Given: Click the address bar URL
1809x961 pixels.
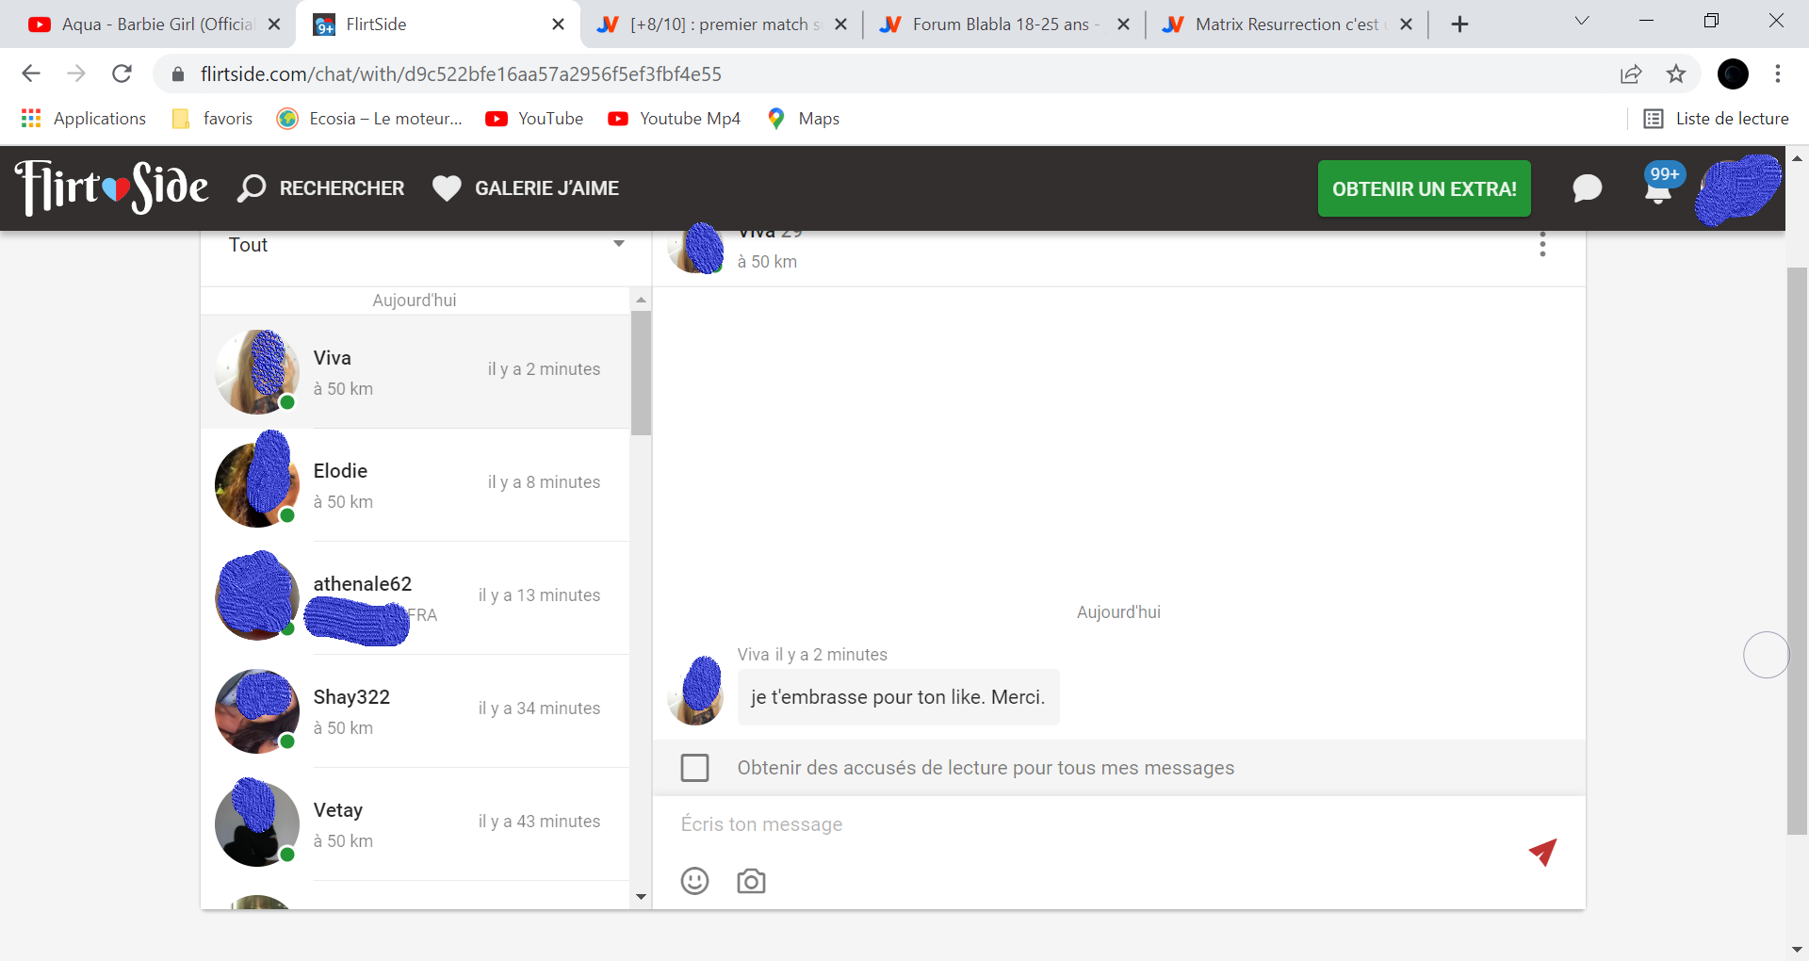Looking at the screenshot, I should (x=461, y=74).
